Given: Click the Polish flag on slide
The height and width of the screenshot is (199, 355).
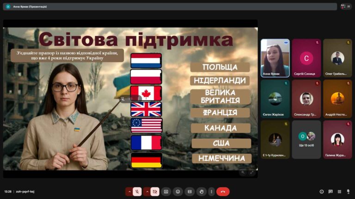Looking at the screenshot, I should pyautogui.click(x=146, y=77).
